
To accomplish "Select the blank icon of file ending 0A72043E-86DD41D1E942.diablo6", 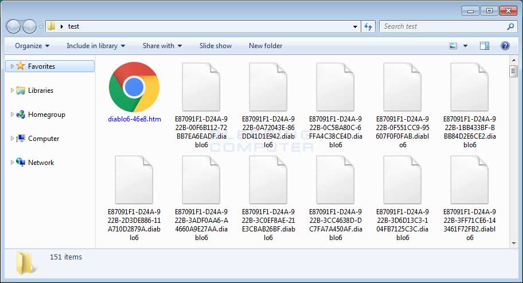I will coord(268,87).
